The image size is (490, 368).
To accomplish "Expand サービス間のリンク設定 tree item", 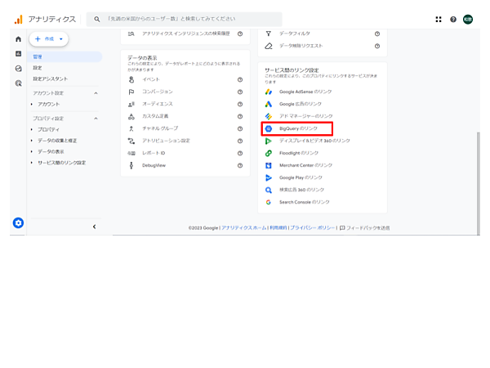I will click(x=32, y=163).
